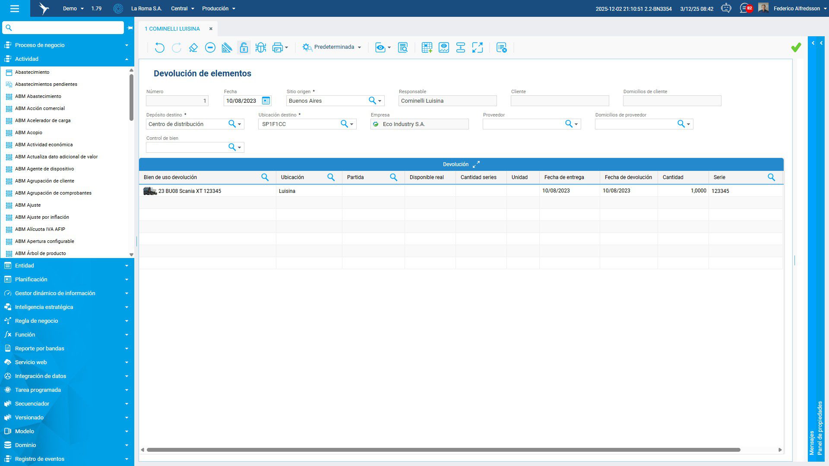829x466 pixels.
Task: Toggle the sidebar pin icon
Action: pyautogui.click(x=130, y=28)
